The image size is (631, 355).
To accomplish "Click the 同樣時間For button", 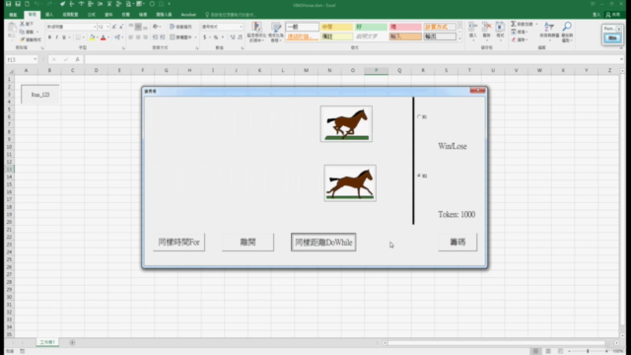I will pyautogui.click(x=178, y=243).
